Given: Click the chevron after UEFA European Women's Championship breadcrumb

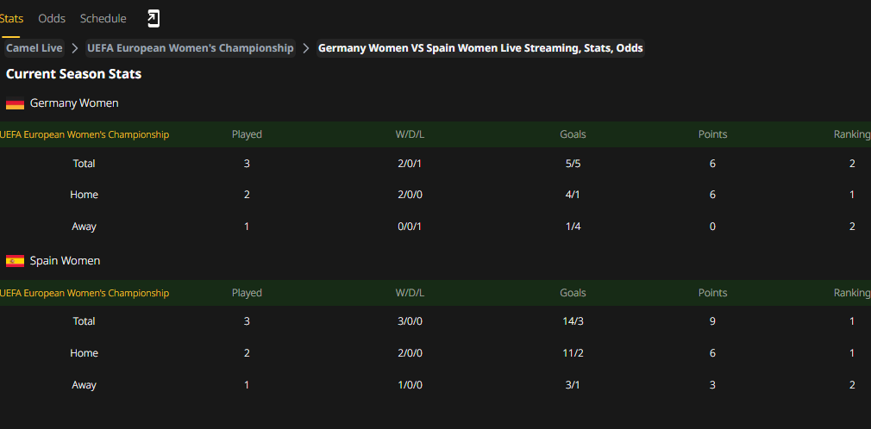Looking at the screenshot, I should pyautogui.click(x=305, y=48).
